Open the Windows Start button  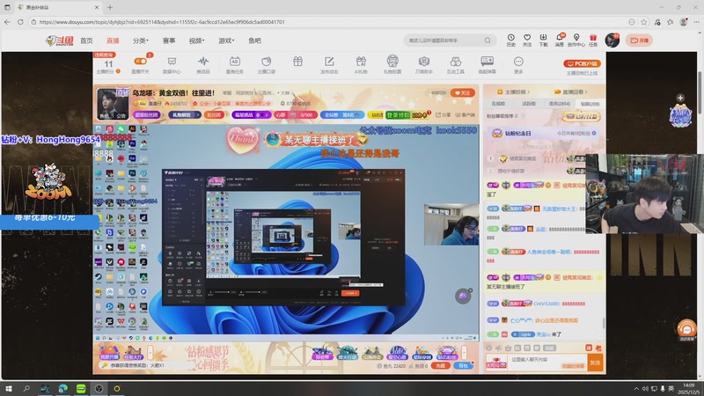8,388
